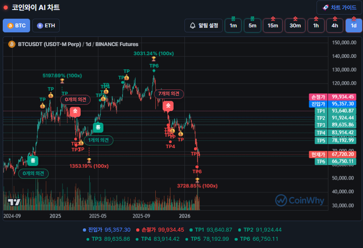Click the 진입가 legend entry below chart

107,230
